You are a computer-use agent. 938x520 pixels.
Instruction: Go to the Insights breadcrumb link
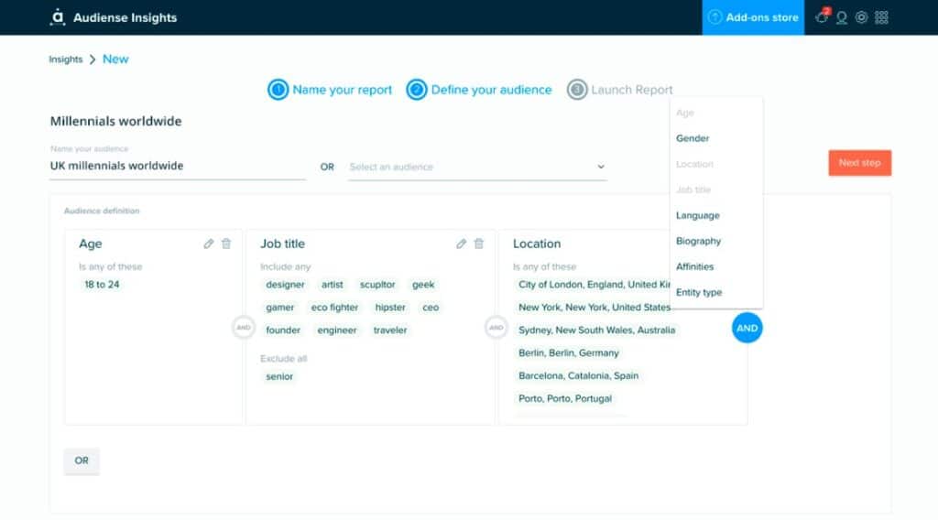[x=66, y=60]
